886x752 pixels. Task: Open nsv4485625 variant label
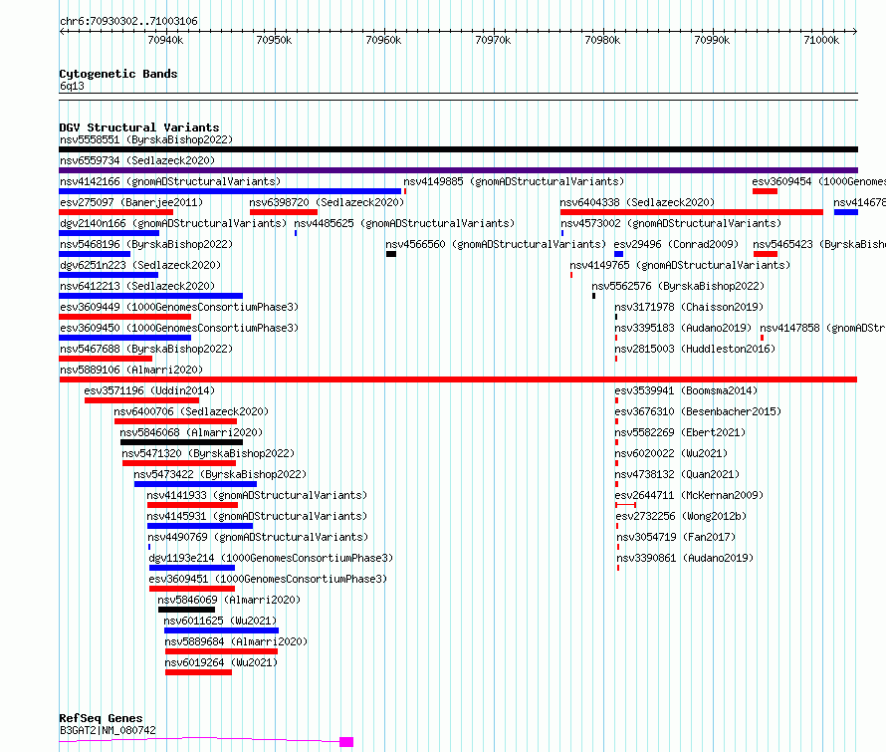(404, 223)
